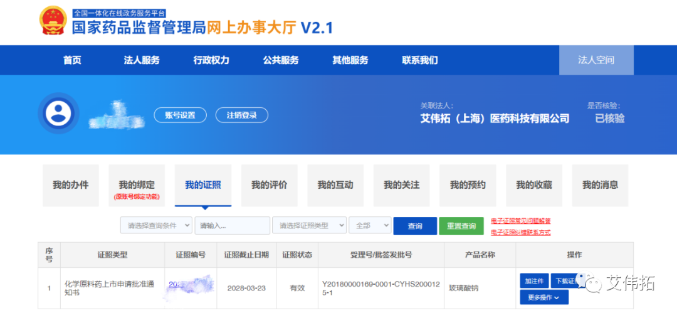This screenshot has width=677, height=313.
Task: Click the green 重置查询 button
Action: pos(461,226)
